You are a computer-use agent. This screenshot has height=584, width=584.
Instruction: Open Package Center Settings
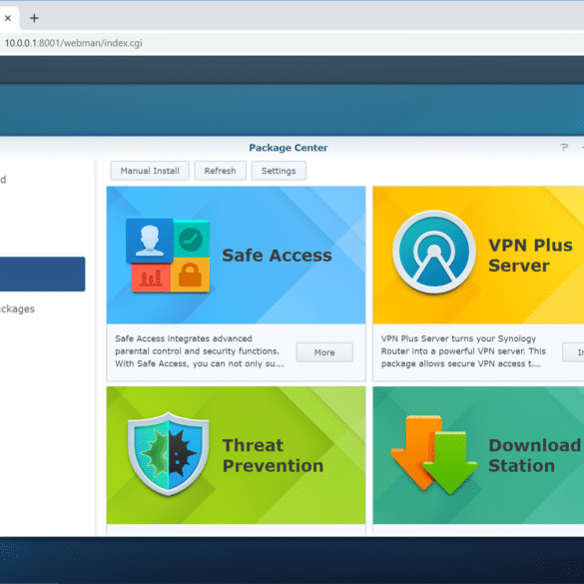coord(279,171)
